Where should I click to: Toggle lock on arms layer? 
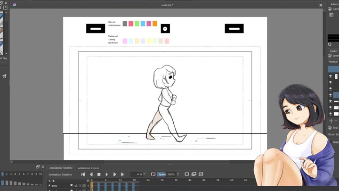[76, 186]
